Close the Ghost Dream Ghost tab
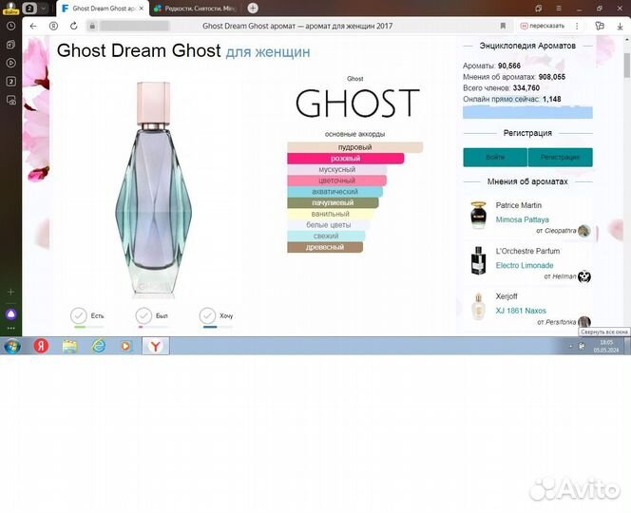This screenshot has width=631, height=513. 142,8
